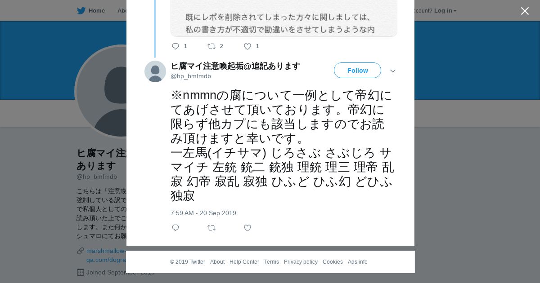Expand the tweet options chevron
The height and width of the screenshot is (283, 540).
tap(393, 71)
